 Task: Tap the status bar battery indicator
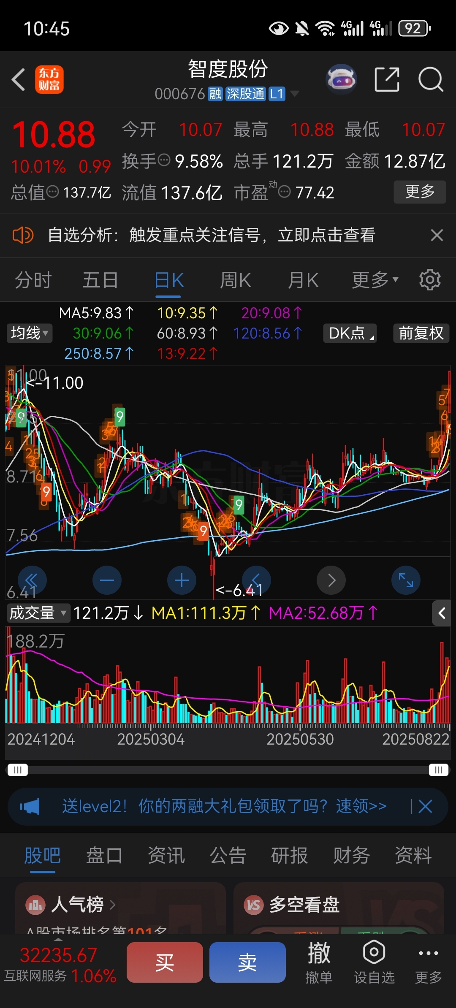pyautogui.click(x=414, y=28)
